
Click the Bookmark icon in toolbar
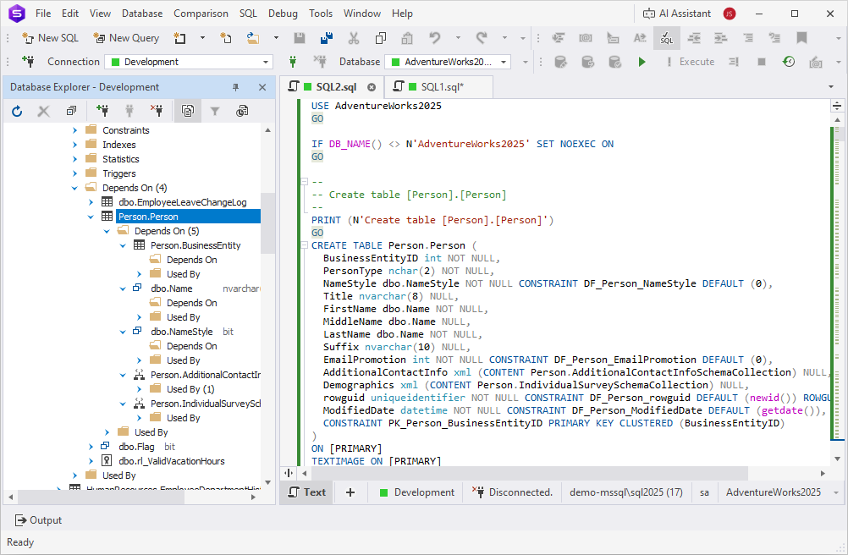click(x=801, y=38)
